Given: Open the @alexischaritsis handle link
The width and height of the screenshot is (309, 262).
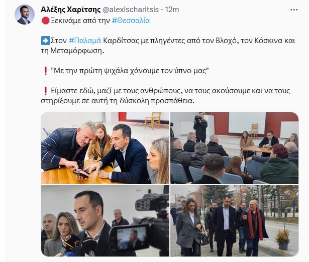Looking at the screenshot, I should [131, 10].
